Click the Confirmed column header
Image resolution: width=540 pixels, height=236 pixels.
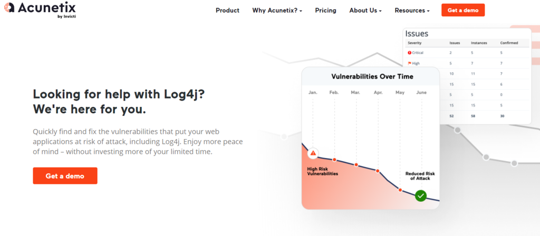(x=509, y=43)
